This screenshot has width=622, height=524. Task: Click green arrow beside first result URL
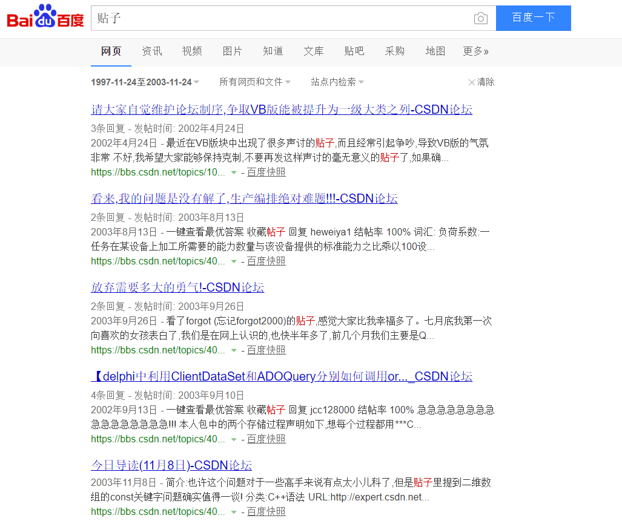(x=234, y=172)
